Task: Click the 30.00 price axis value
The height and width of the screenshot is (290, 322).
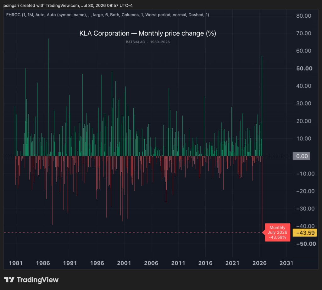Action: point(303,103)
